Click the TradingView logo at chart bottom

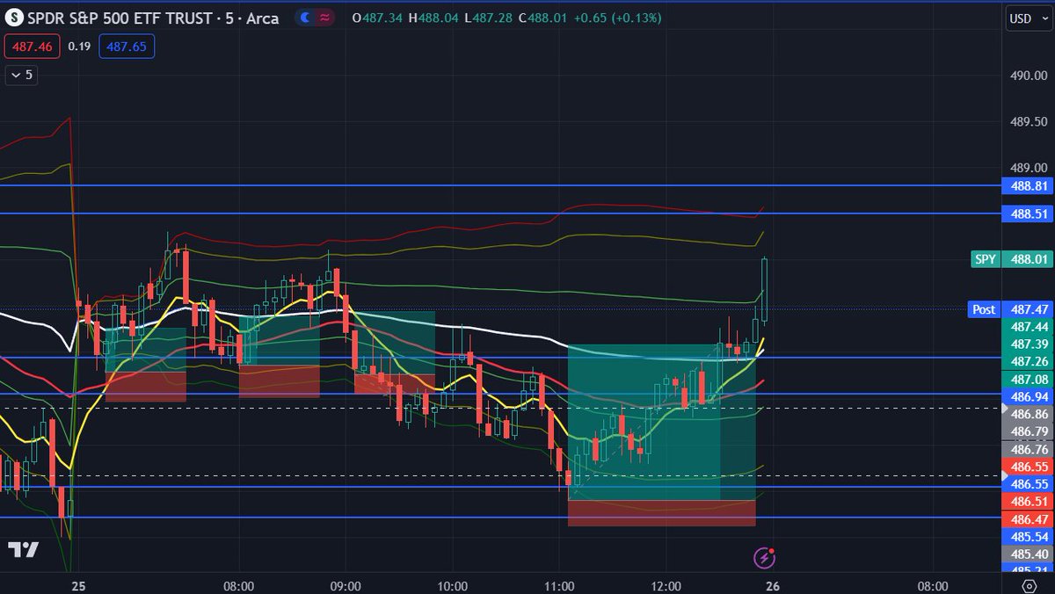(23, 550)
